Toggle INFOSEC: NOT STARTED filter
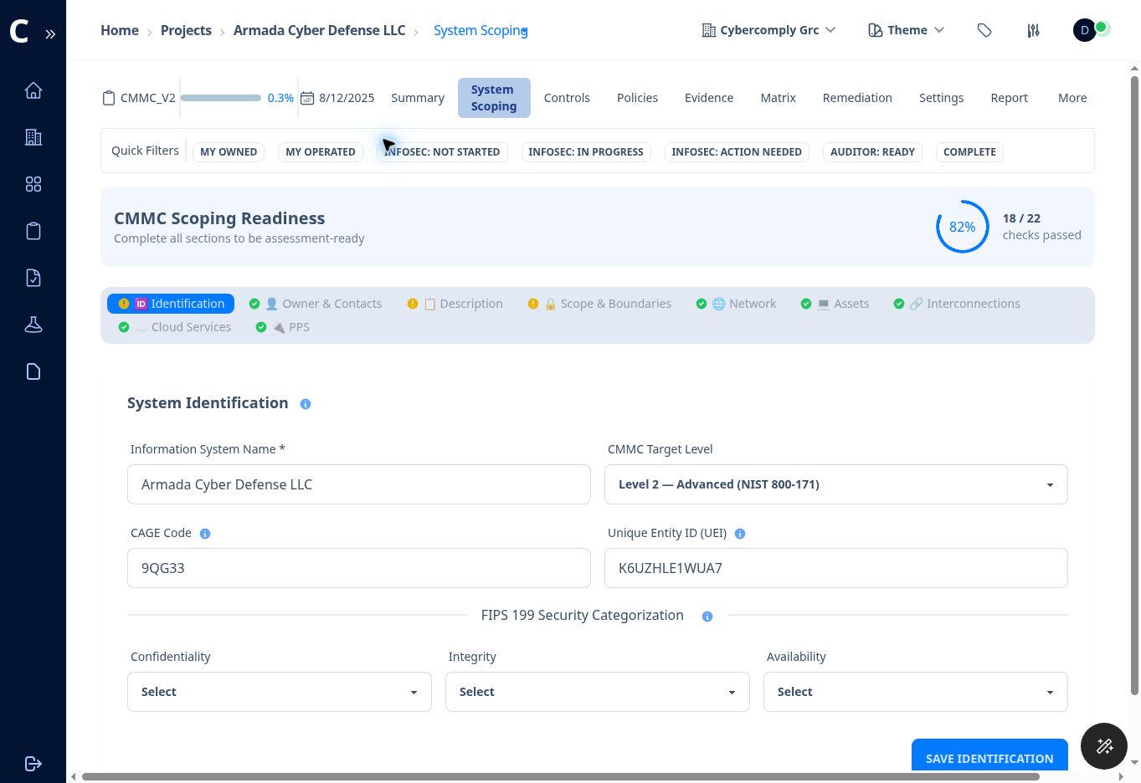The height and width of the screenshot is (783, 1141). (442, 152)
